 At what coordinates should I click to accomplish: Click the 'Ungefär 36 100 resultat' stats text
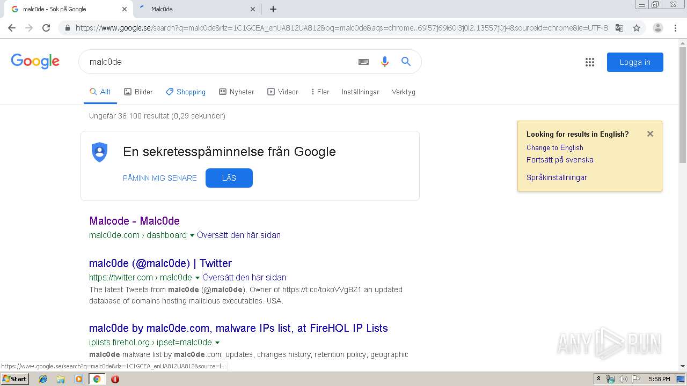click(157, 116)
